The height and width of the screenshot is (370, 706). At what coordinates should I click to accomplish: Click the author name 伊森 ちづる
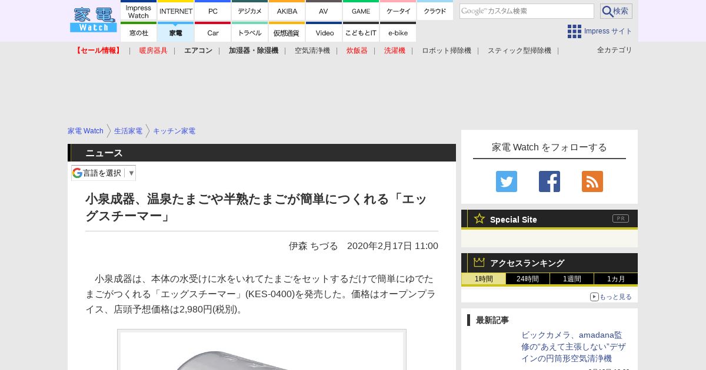(314, 246)
